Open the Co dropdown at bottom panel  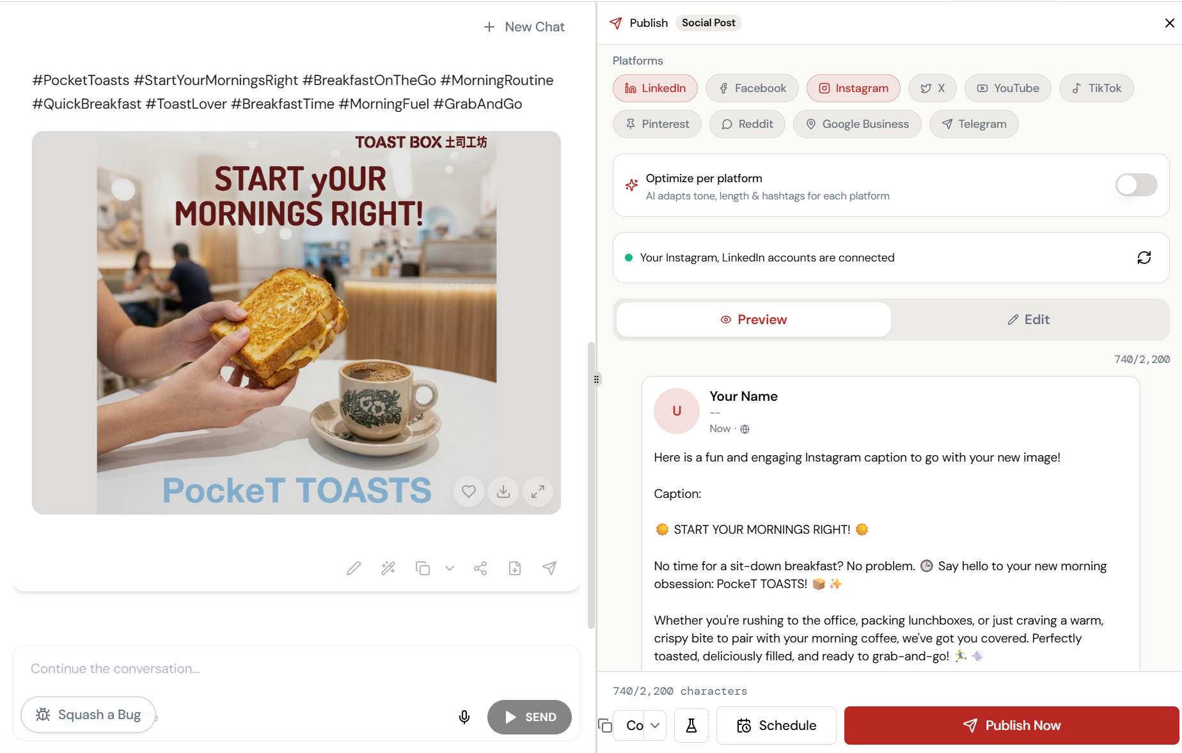coord(640,726)
